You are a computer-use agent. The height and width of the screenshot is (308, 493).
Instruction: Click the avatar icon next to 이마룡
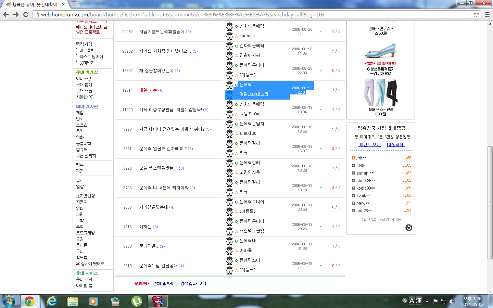[229, 251]
